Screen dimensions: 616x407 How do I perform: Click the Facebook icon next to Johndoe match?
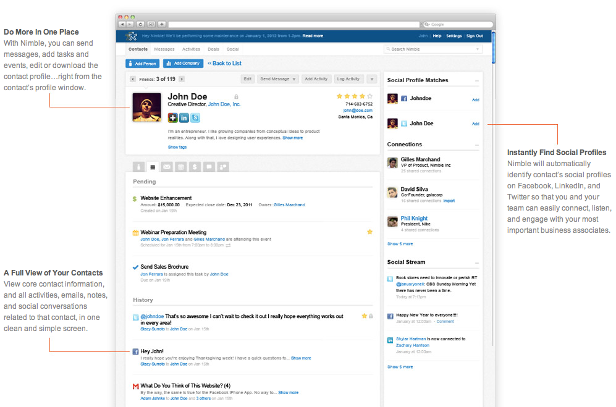coord(404,99)
